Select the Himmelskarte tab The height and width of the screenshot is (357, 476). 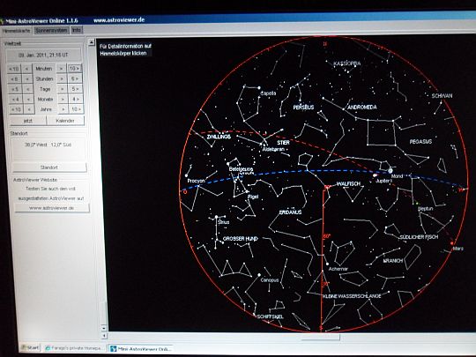pyautogui.click(x=17, y=31)
